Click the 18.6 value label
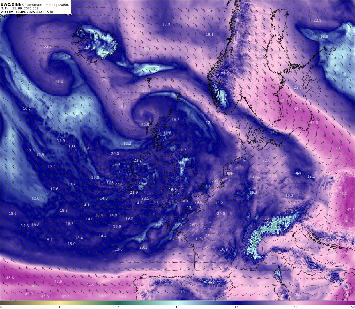355x309 pixels. point(72,146)
